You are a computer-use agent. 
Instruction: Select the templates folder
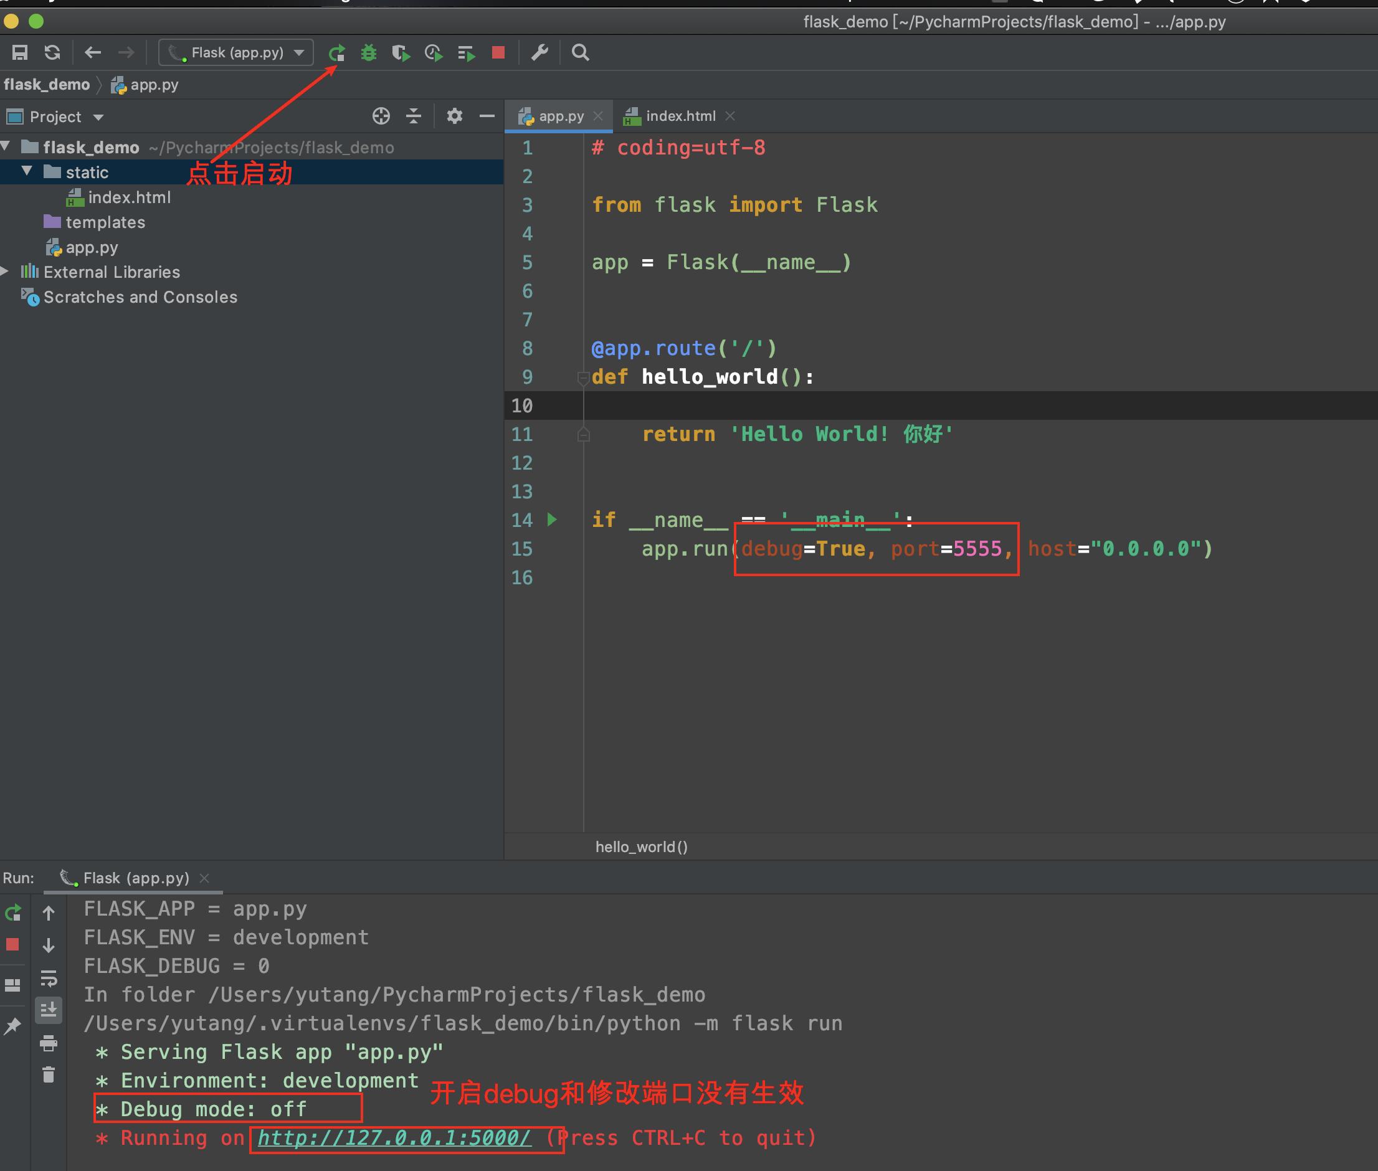pos(94,222)
